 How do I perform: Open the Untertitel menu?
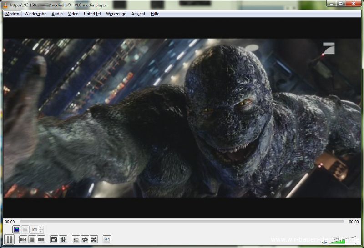[92, 14]
